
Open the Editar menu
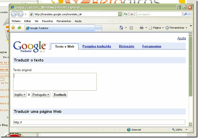pos(27,21)
